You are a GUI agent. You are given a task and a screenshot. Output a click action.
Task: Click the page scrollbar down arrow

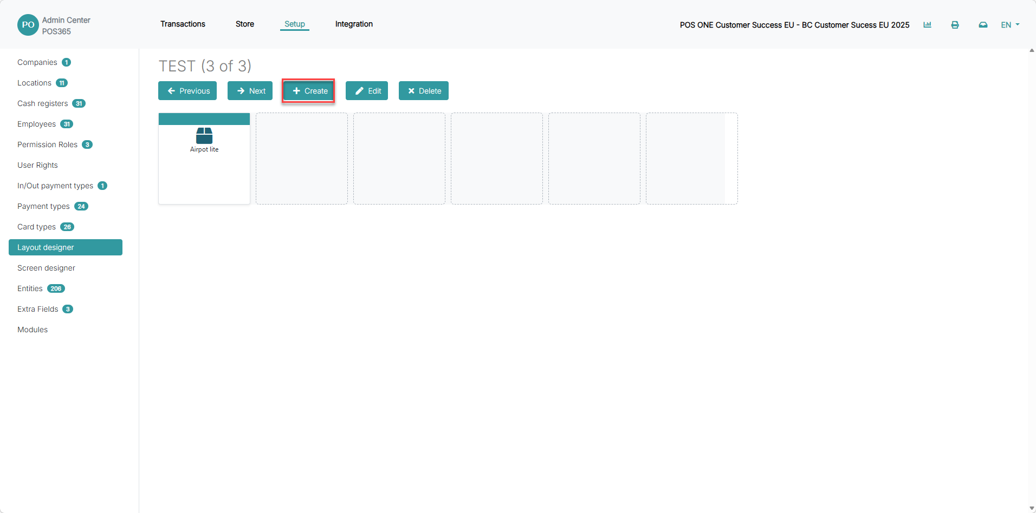[x=1032, y=509]
